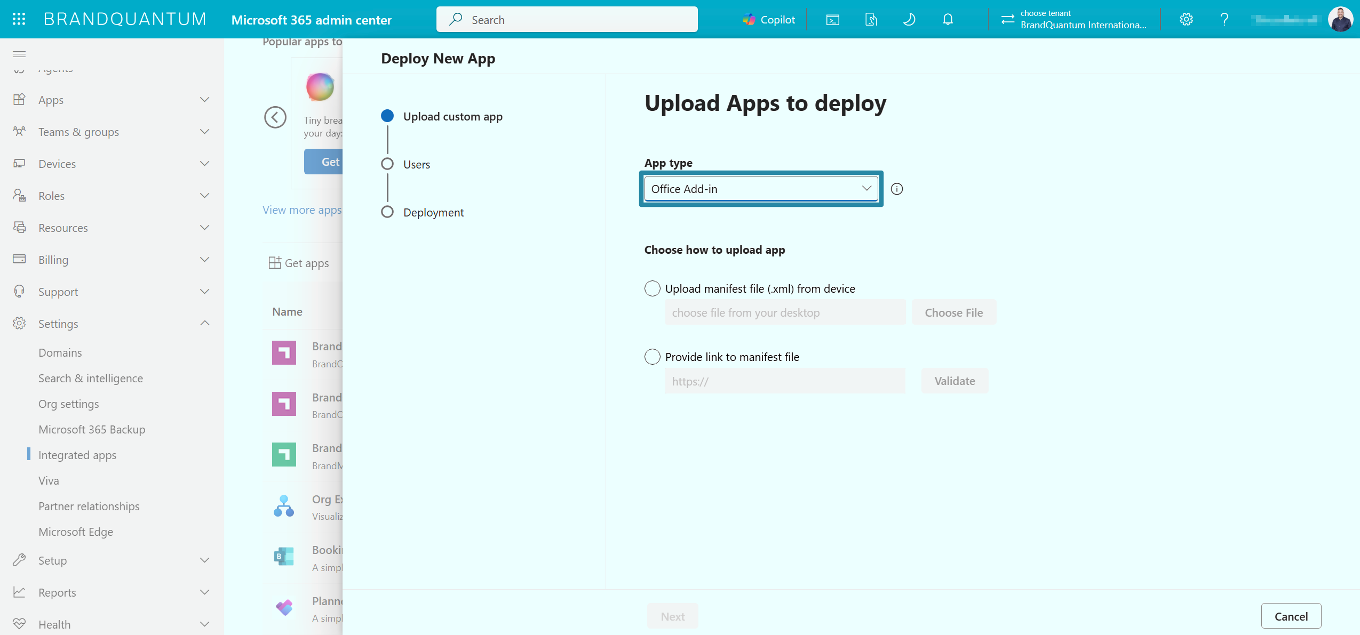Click the info icon beside App type
Viewport: 1360px width, 635px height.
(897, 189)
